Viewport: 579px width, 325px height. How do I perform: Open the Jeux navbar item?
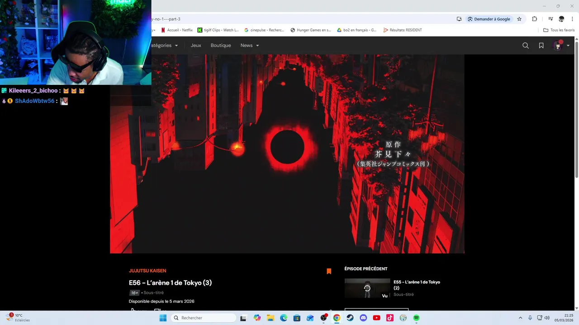click(196, 46)
